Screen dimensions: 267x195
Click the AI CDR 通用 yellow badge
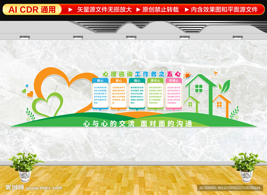pos(32,10)
